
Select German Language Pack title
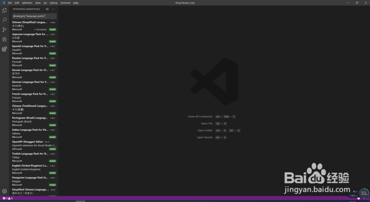(30, 82)
